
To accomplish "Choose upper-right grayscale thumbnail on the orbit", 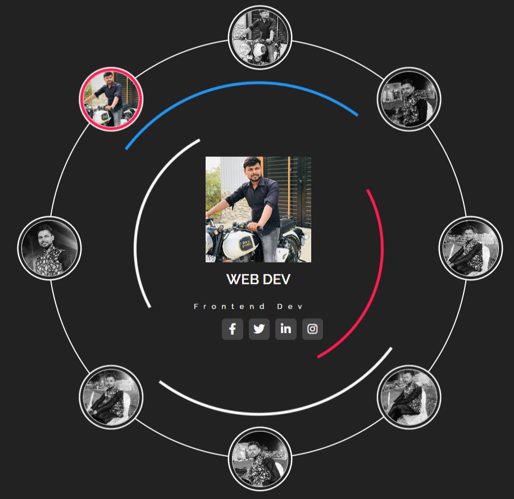I will pyautogui.click(x=409, y=99).
